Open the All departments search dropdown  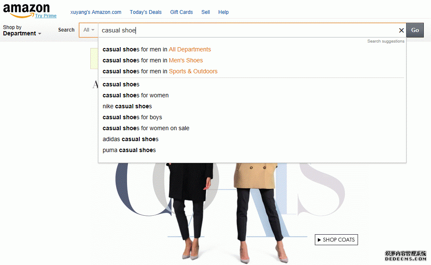click(89, 30)
